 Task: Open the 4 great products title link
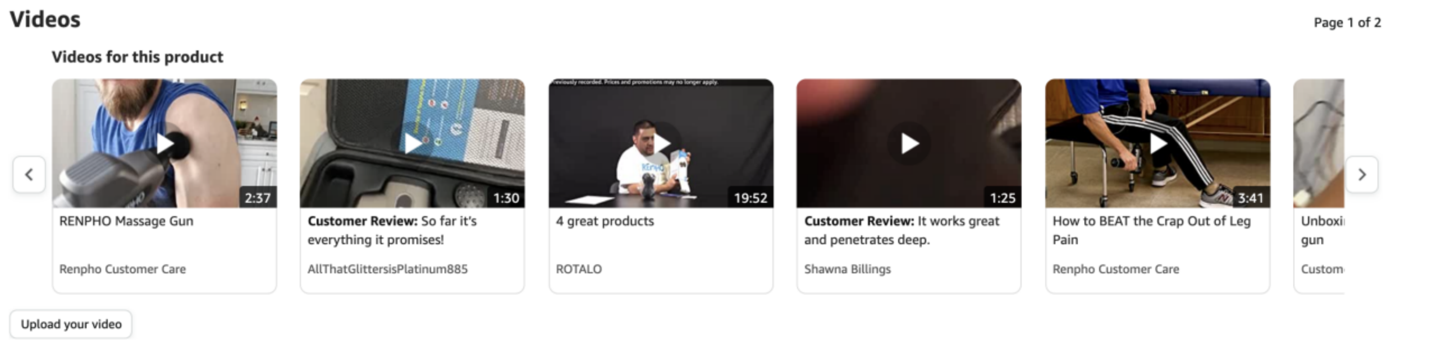(x=605, y=221)
